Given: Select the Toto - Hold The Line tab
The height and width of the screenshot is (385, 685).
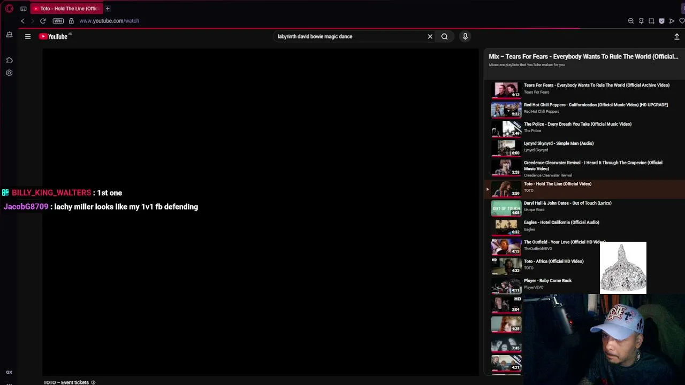Looking at the screenshot, I should coord(66,9).
